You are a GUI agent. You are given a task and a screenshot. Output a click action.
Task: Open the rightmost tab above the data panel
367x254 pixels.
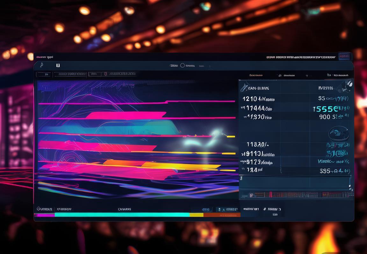338,75
